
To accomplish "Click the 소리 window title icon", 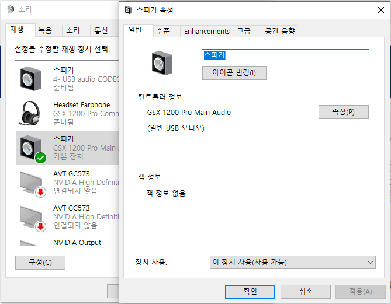I will pos(11,9).
